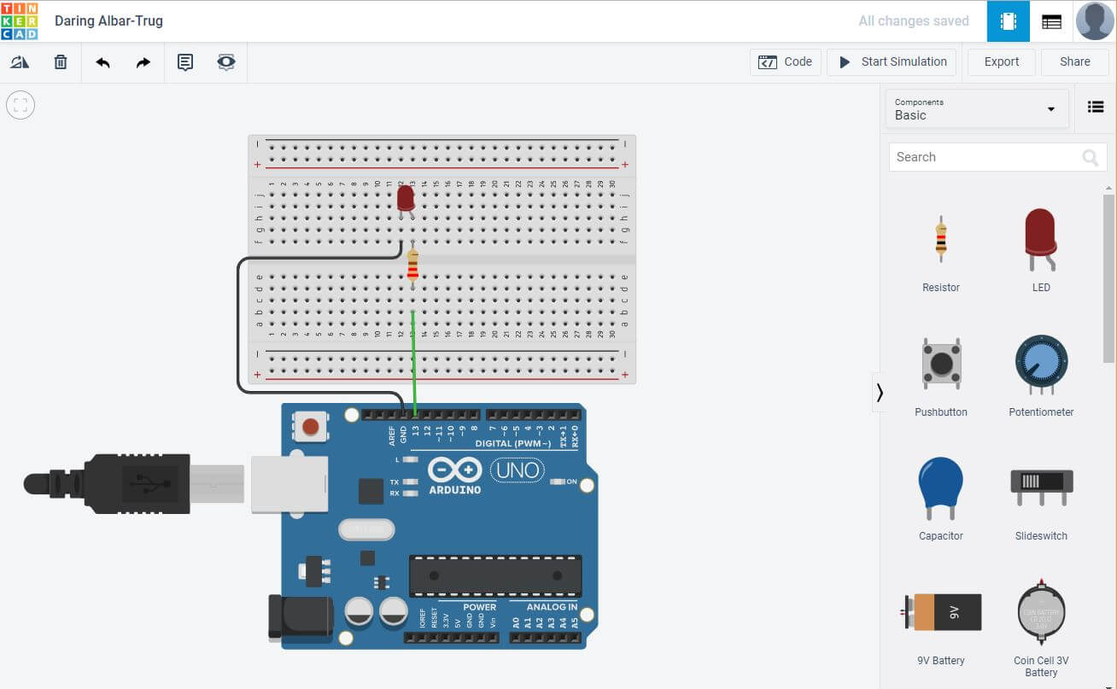Delete the selected component with the trash icon
The width and height of the screenshot is (1117, 689).
coord(60,61)
